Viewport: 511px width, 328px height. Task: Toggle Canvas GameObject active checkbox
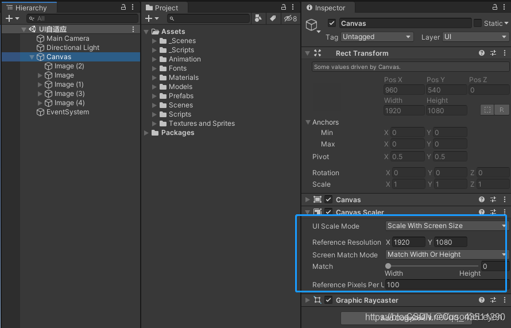332,23
